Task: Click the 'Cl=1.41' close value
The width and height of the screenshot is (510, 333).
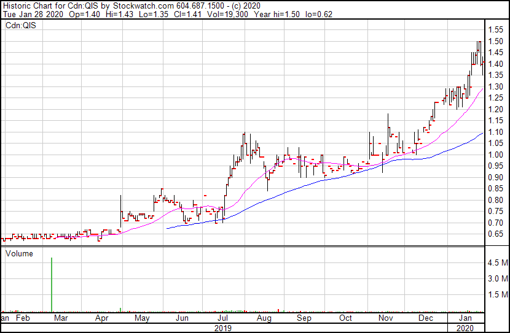Action: tap(187, 14)
